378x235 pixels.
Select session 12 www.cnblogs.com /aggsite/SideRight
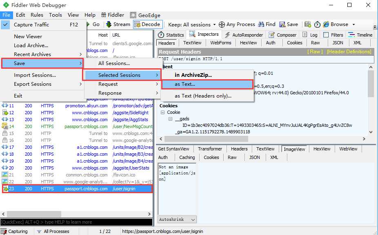pos(77,113)
